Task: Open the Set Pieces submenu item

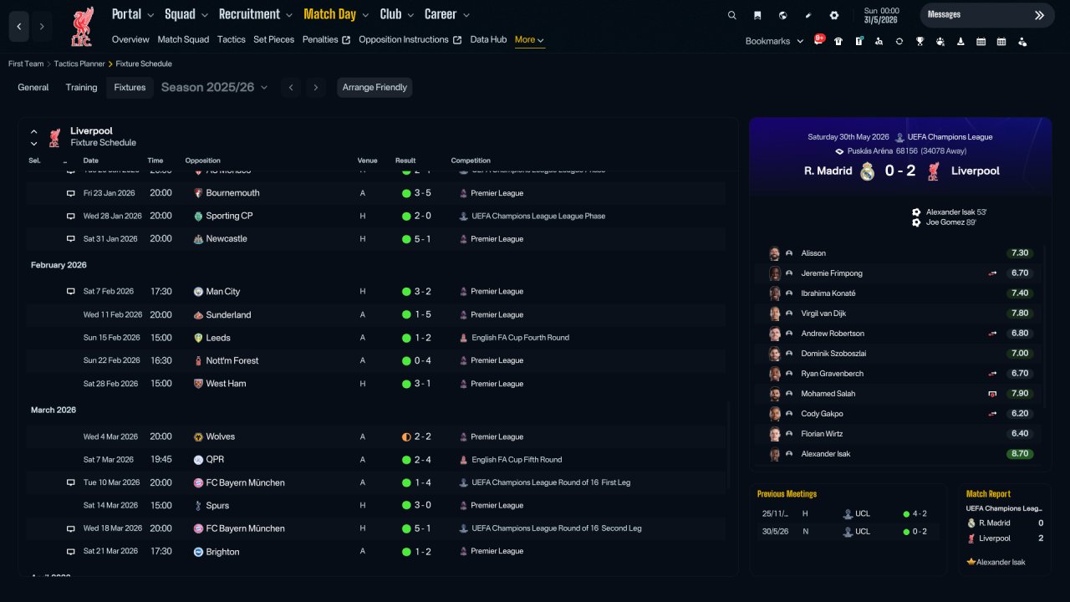Action: [x=274, y=39]
